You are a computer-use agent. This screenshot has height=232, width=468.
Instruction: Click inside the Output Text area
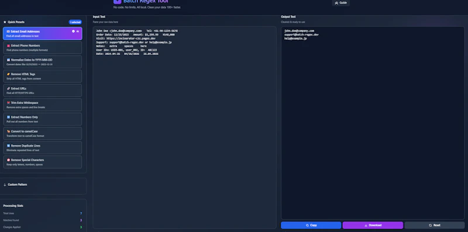tap(373, 123)
